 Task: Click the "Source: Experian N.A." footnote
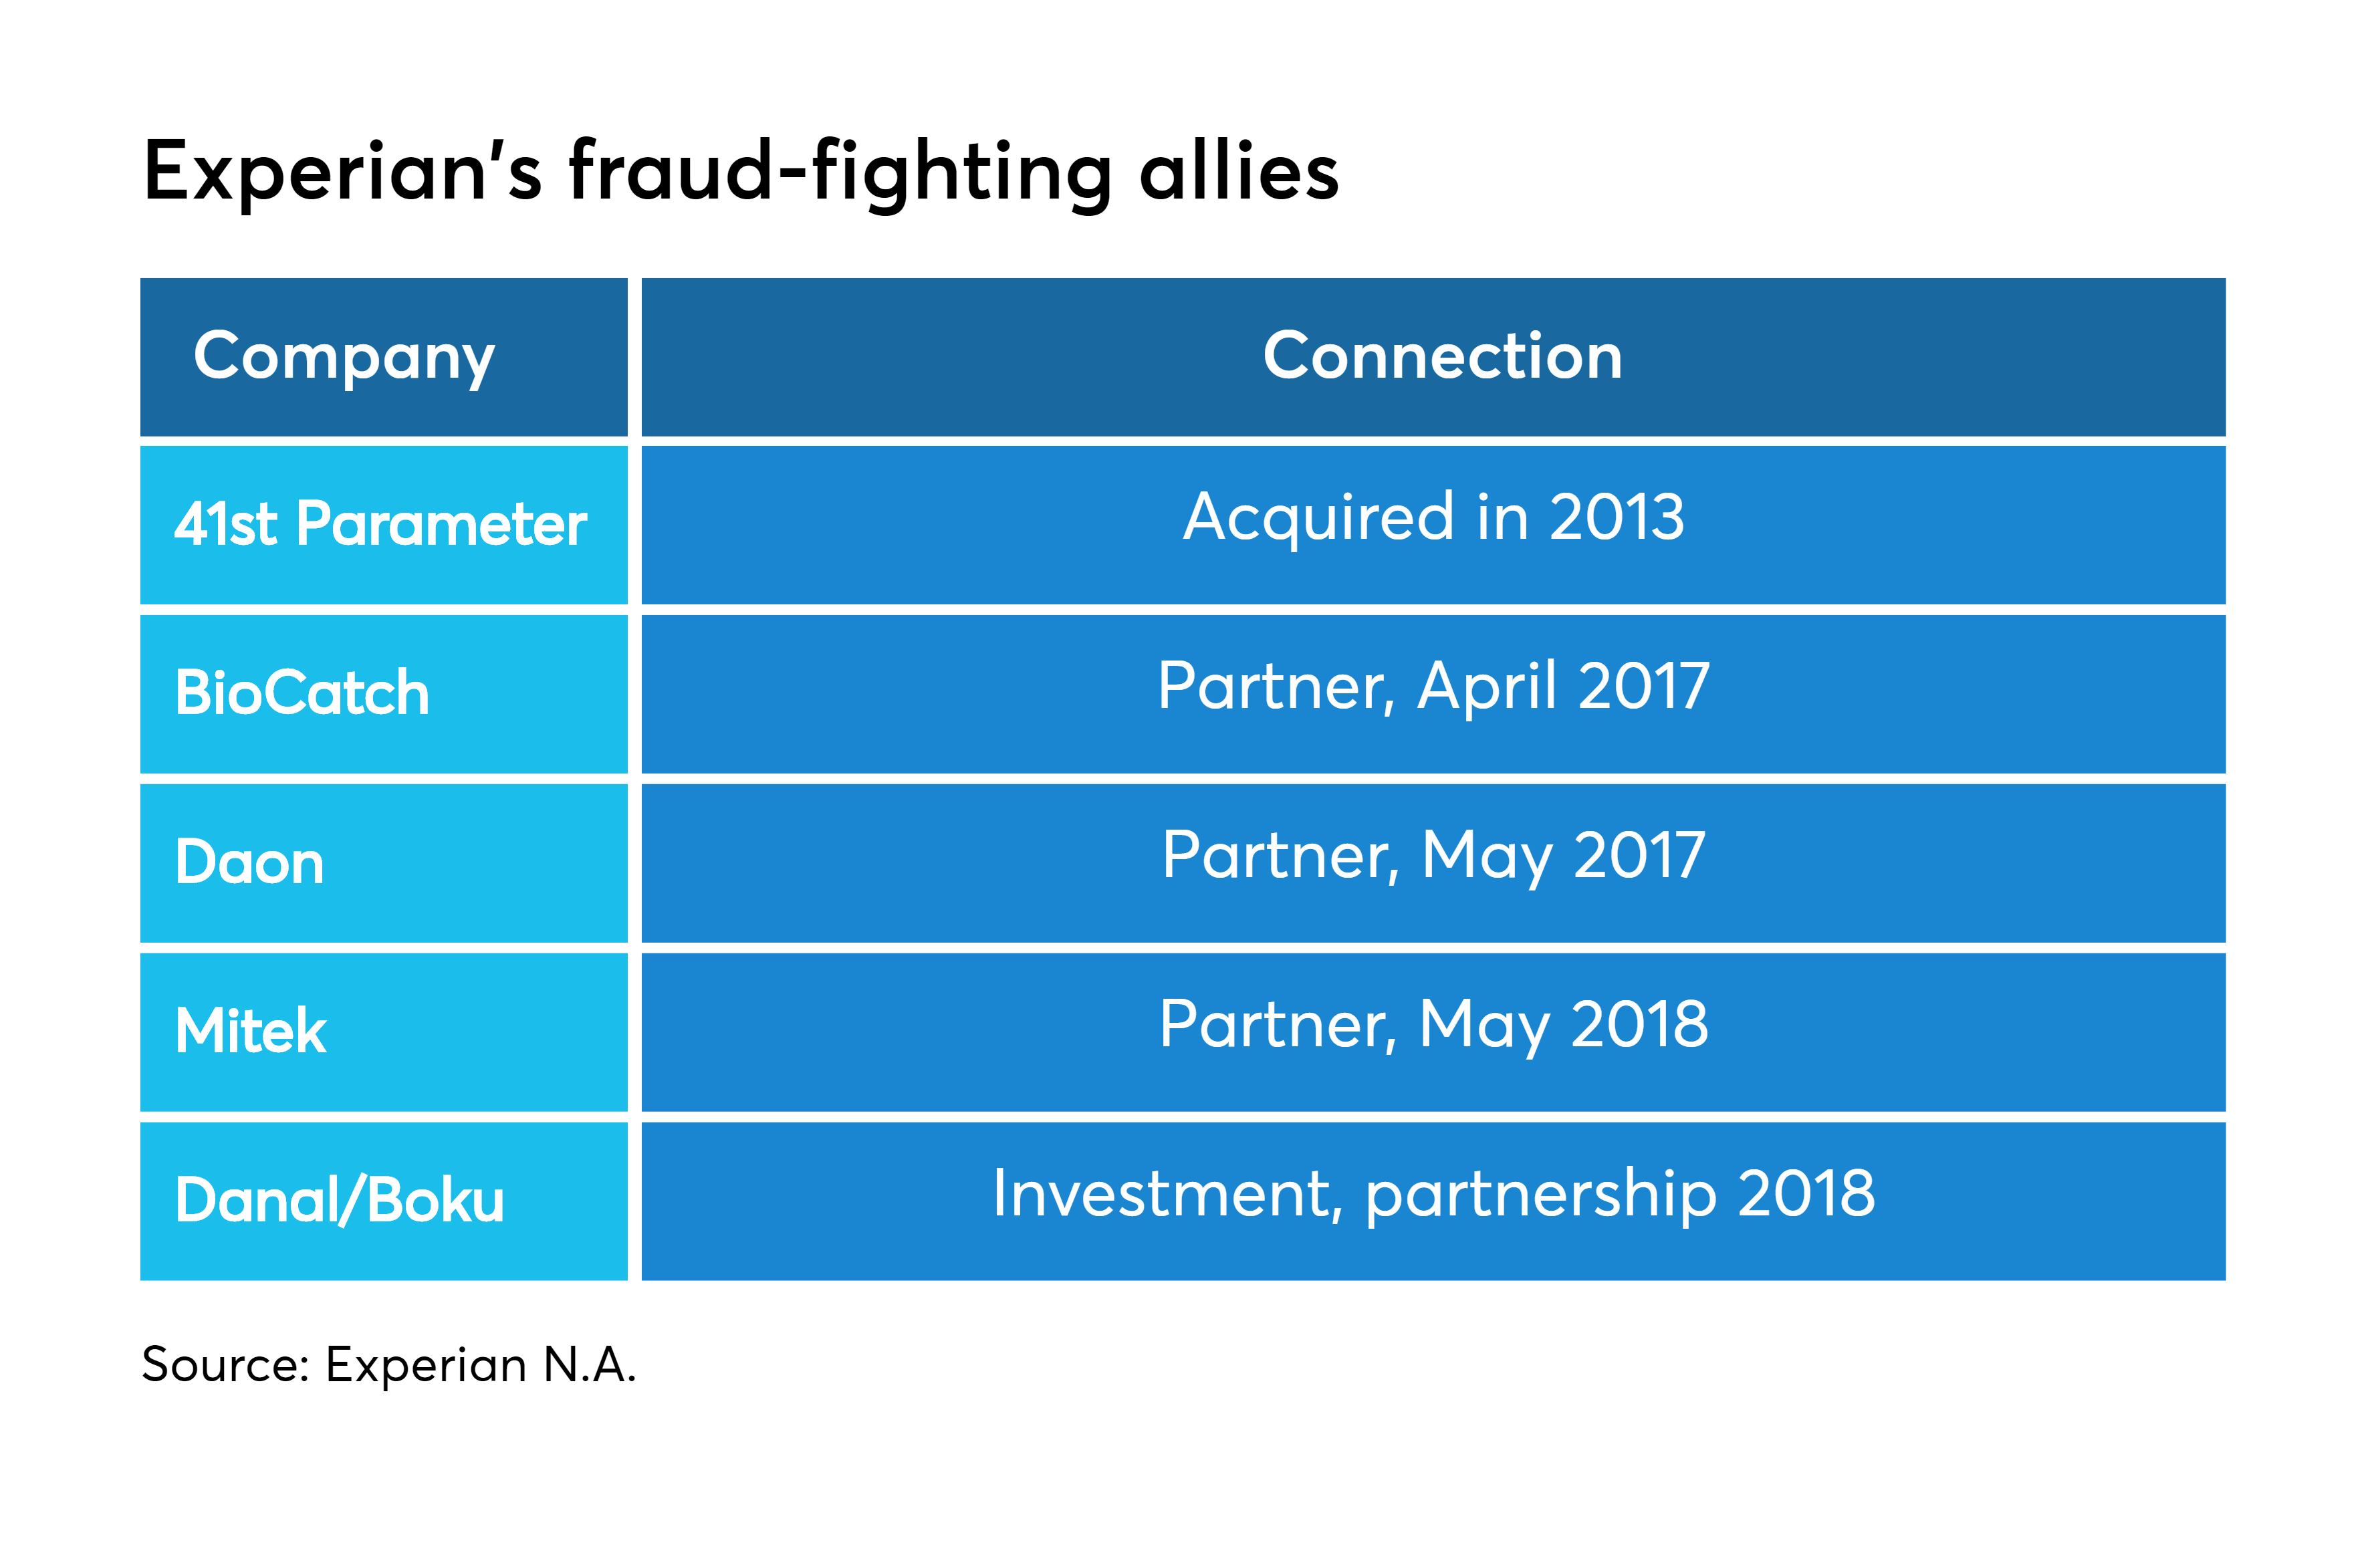click(389, 1365)
